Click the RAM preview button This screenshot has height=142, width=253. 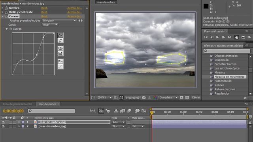coord(249,37)
